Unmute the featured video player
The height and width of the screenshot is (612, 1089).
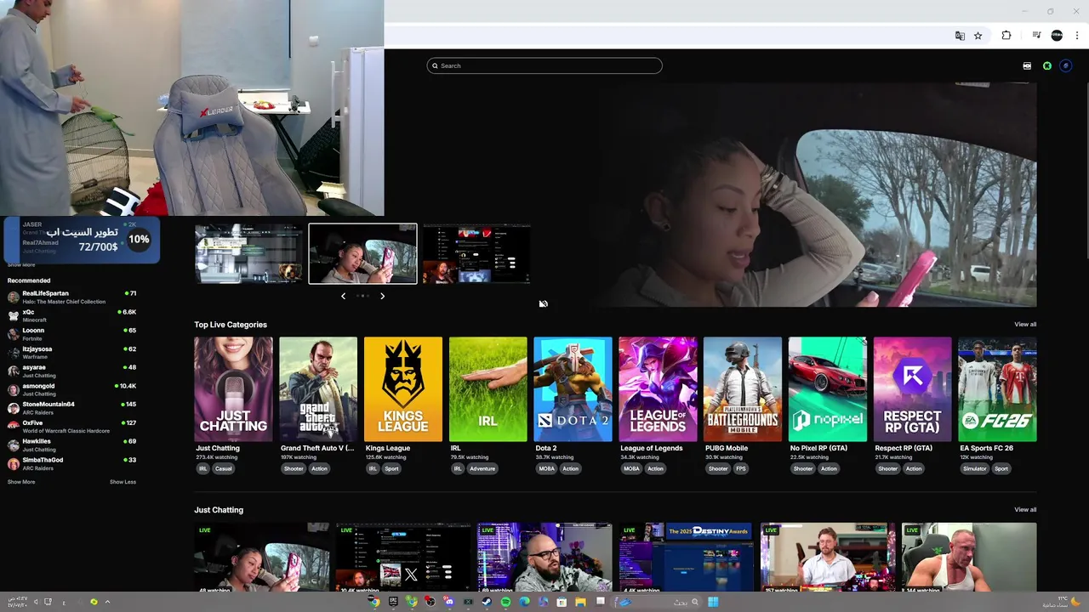[543, 303]
